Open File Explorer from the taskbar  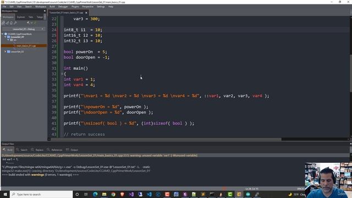pos(104,194)
